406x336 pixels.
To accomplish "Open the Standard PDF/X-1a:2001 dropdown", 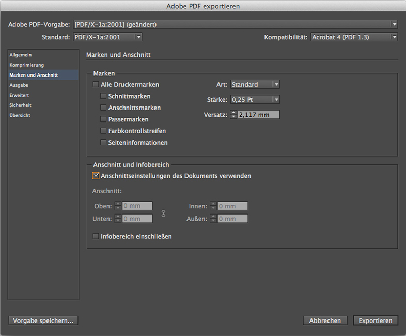I will [107, 37].
